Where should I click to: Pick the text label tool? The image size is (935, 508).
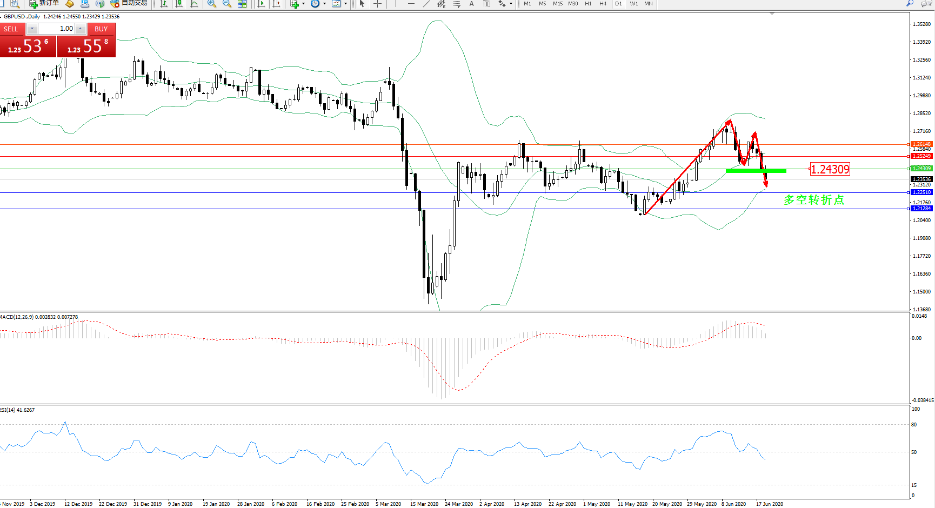pyautogui.click(x=471, y=4)
